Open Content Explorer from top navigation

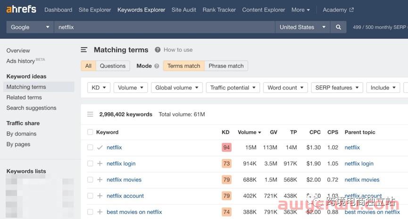(x=264, y=10)
